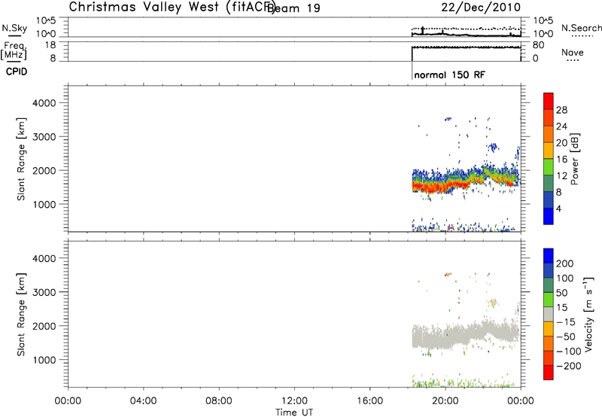Click the '12:00' time tick label
Image resolution: width=602 pixels, height=417 pixels.
294,401
